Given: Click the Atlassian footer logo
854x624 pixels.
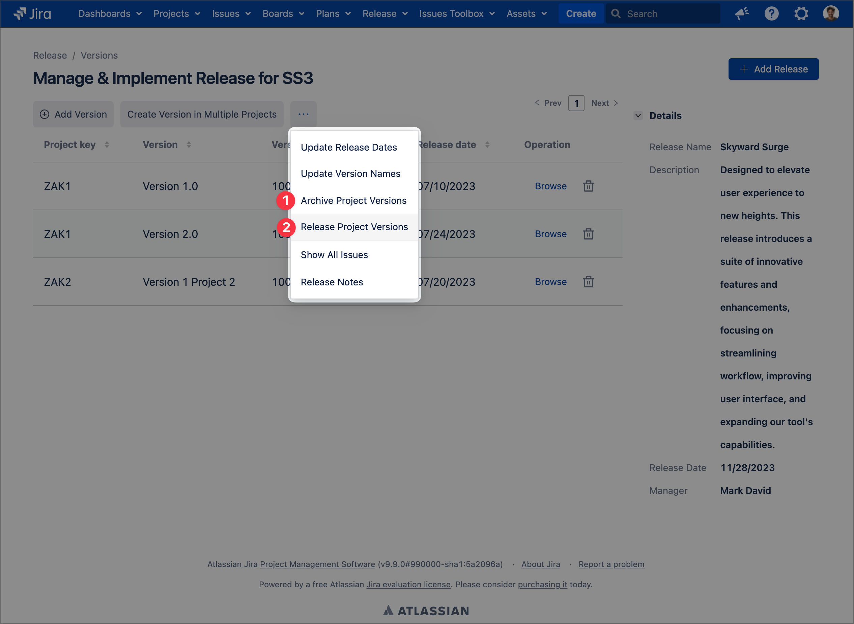Looking at the screenshot, I should (426, 611).
